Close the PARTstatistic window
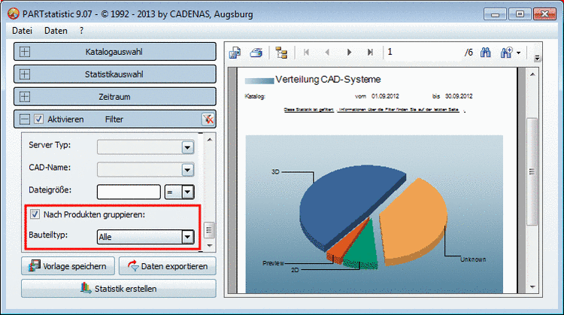 pyautogui.click(x=545, y=14)
